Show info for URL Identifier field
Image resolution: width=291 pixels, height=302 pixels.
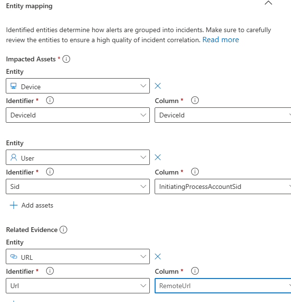pos(50,271)
